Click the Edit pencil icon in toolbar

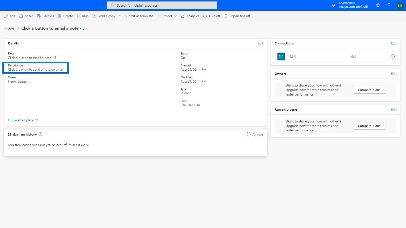pyautogui.click(x=6, y=16)
